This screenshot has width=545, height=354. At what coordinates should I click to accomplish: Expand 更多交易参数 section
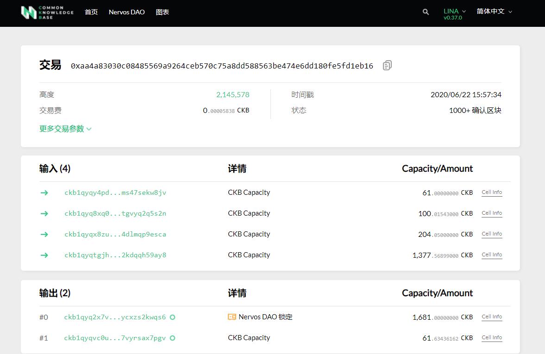point(65,129)
